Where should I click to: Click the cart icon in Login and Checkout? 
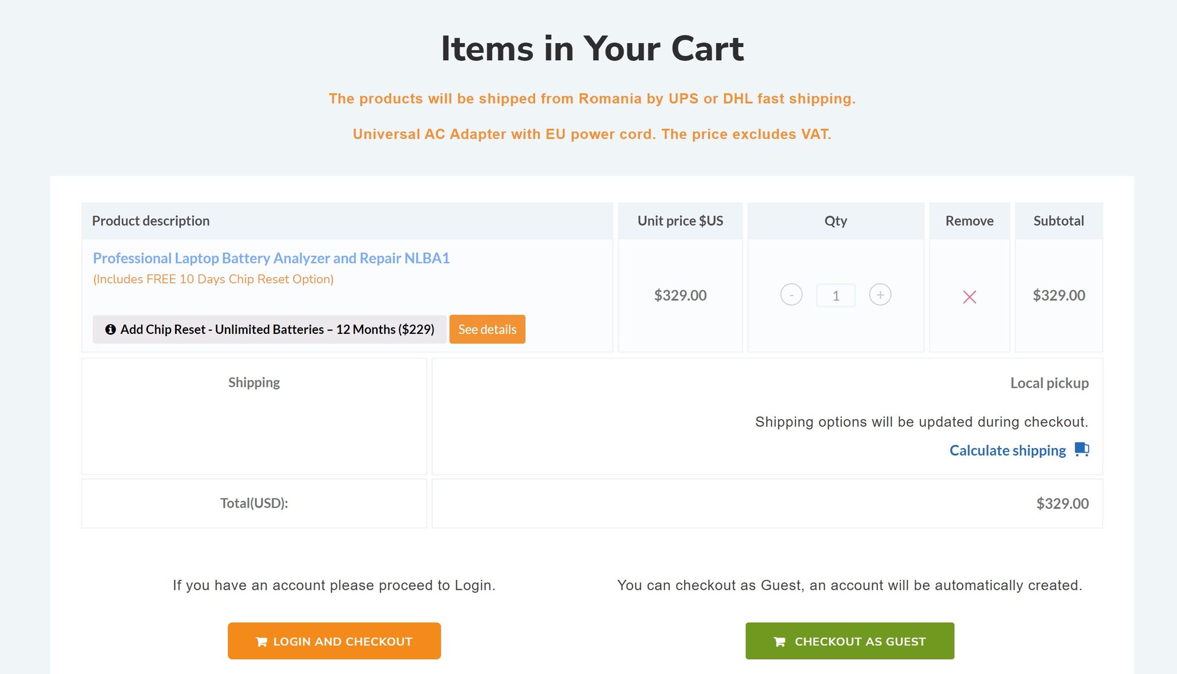(x=261, y=641)
